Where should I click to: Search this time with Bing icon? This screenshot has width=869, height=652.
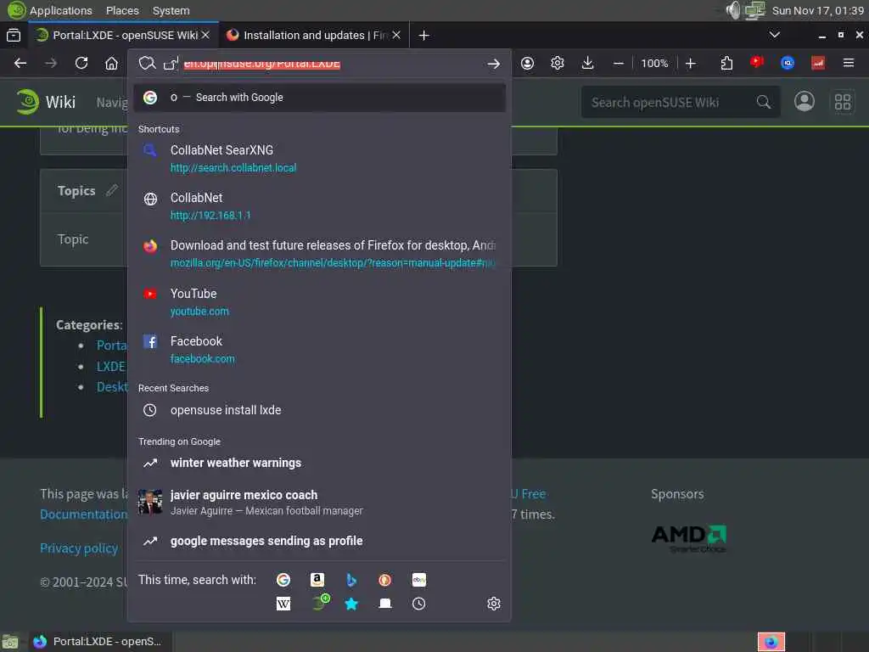350,580
